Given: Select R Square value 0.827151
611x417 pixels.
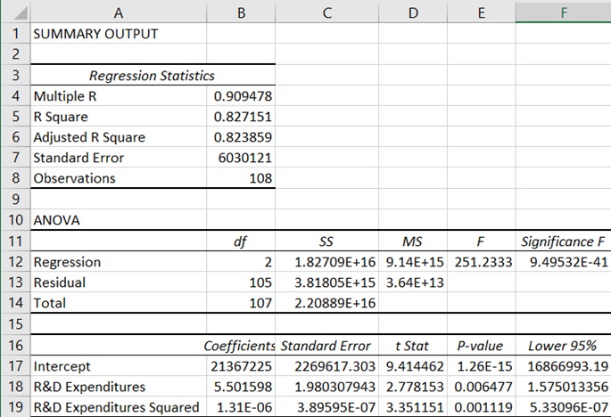Looking at the screenshot, I should 243,117.
